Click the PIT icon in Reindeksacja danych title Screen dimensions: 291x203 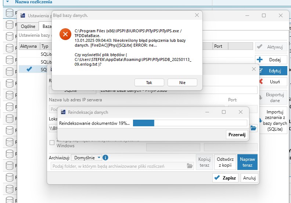(62, 112)
